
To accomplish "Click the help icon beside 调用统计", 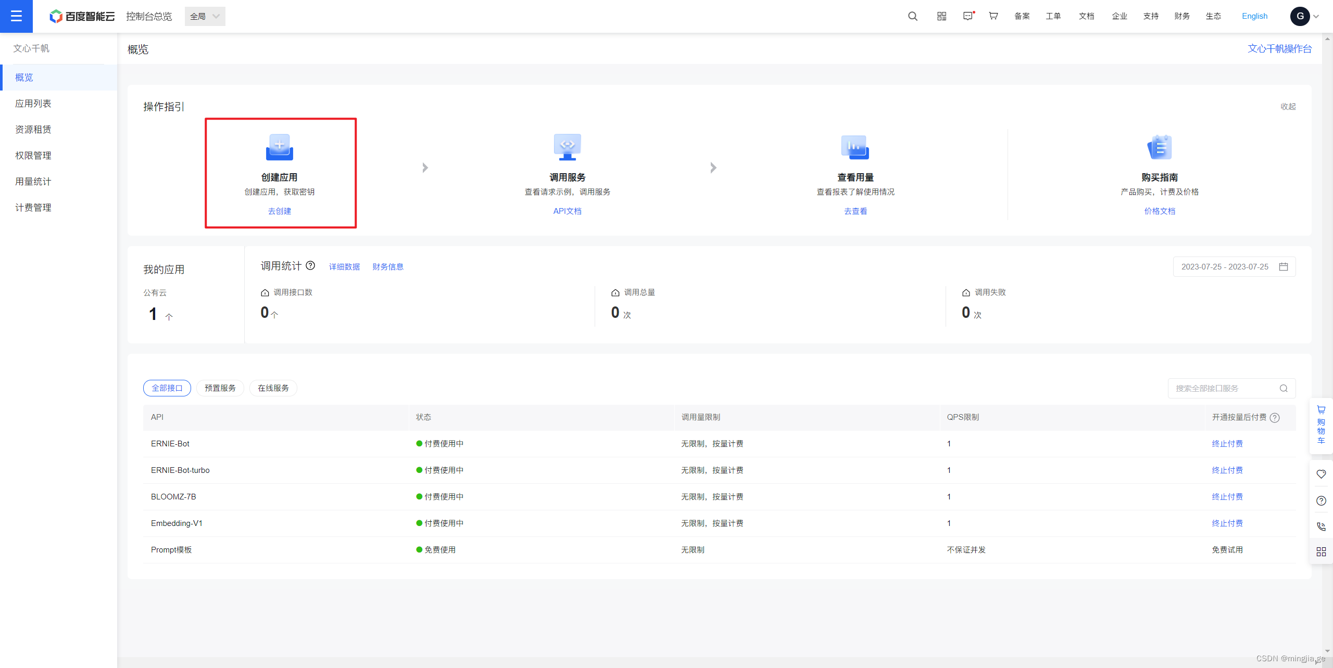I will (x=310, y=265).
